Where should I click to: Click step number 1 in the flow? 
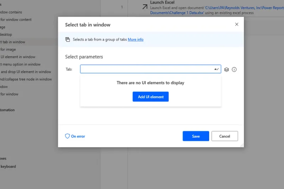click(x=122, y=7)
